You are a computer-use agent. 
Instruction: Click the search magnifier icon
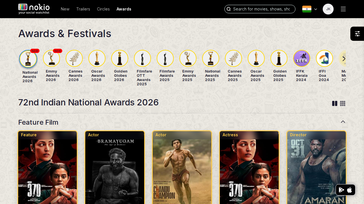tap(229, 9)
